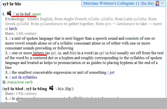This screenshot has width=167, height=109.
Task: Click 'Date: 15th century' line
Action: 21,94
